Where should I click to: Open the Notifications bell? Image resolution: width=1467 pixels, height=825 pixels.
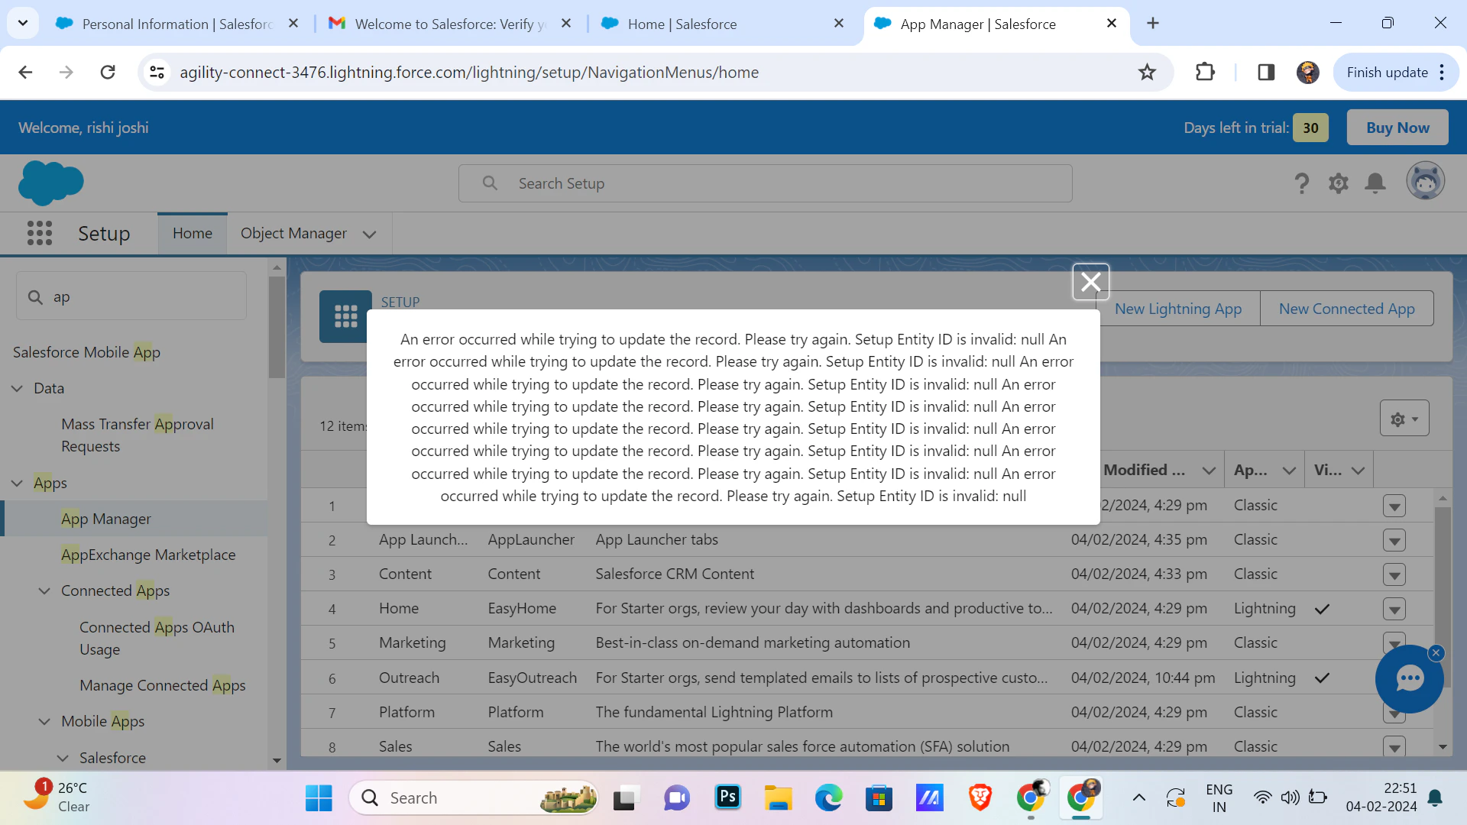point(1375,183)
